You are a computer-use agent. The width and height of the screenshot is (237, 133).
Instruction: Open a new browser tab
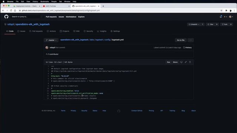pyautogui.click(x=103, y=6)
